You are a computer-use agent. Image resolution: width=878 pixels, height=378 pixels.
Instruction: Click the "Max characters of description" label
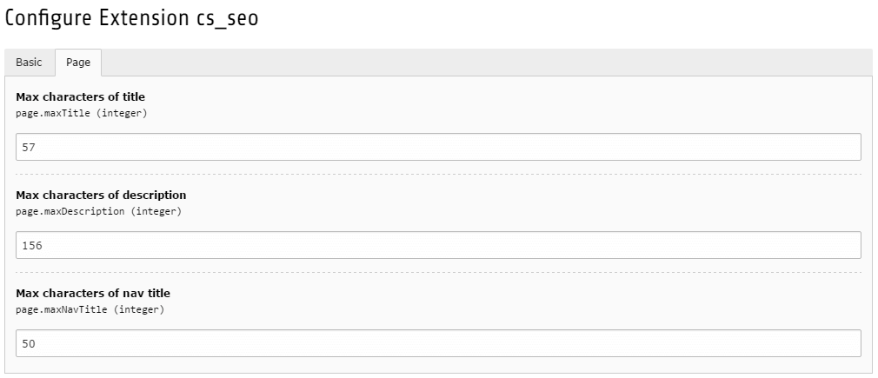pyautogui.click(x=101, y=195)
